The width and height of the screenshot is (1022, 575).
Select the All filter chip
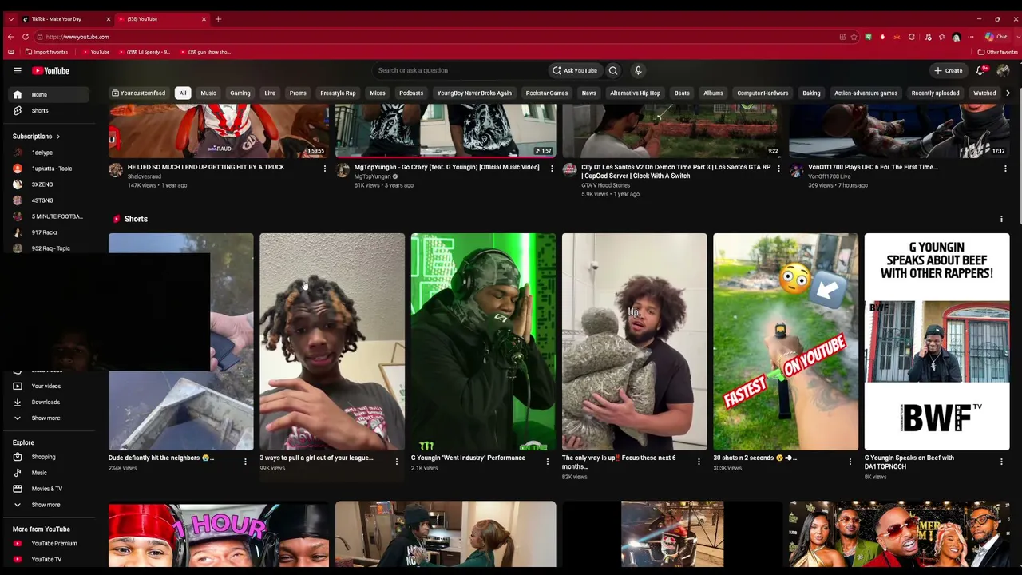(183, 93)
